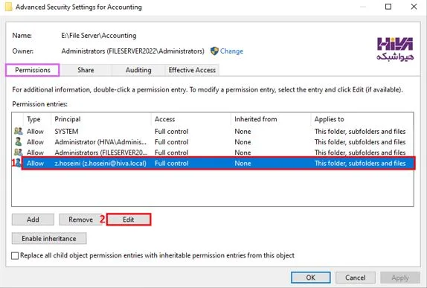Maximize the Advanced Security Settings window
Screen dimensions: 427x288
[388, 7]
